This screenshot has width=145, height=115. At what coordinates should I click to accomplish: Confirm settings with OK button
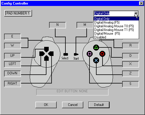[46, 105]
